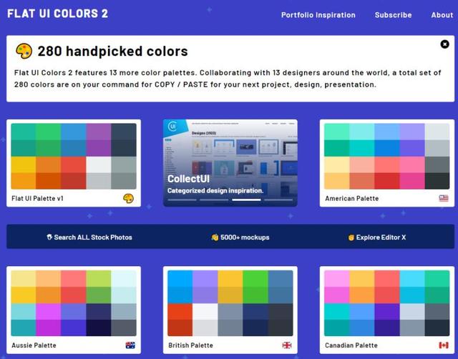Click the emoji icon beside Explore Editor X
This screenshot has height=359, width=458.
click(x=351, y=237)
